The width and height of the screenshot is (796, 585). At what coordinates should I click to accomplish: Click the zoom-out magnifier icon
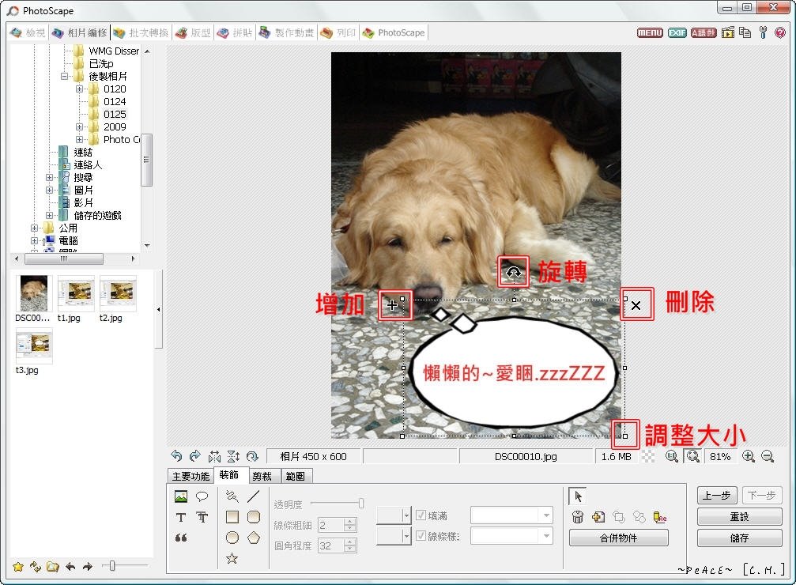point(768,456)
